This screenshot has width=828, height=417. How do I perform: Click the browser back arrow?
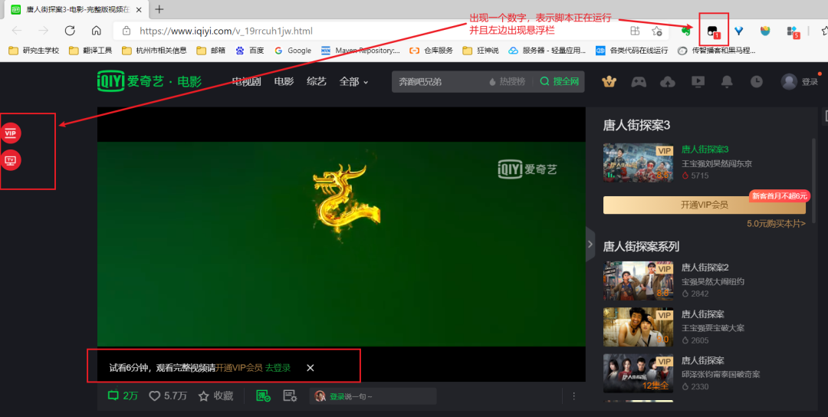click(17, 31)
